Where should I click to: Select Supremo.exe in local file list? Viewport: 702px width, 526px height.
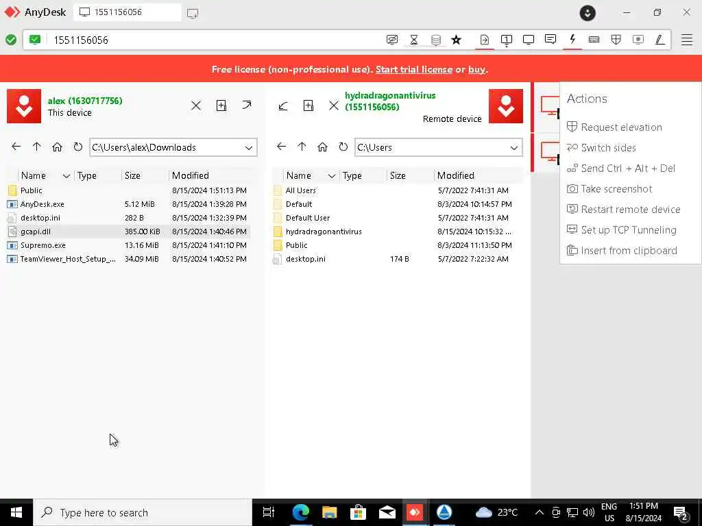(128, 245)
